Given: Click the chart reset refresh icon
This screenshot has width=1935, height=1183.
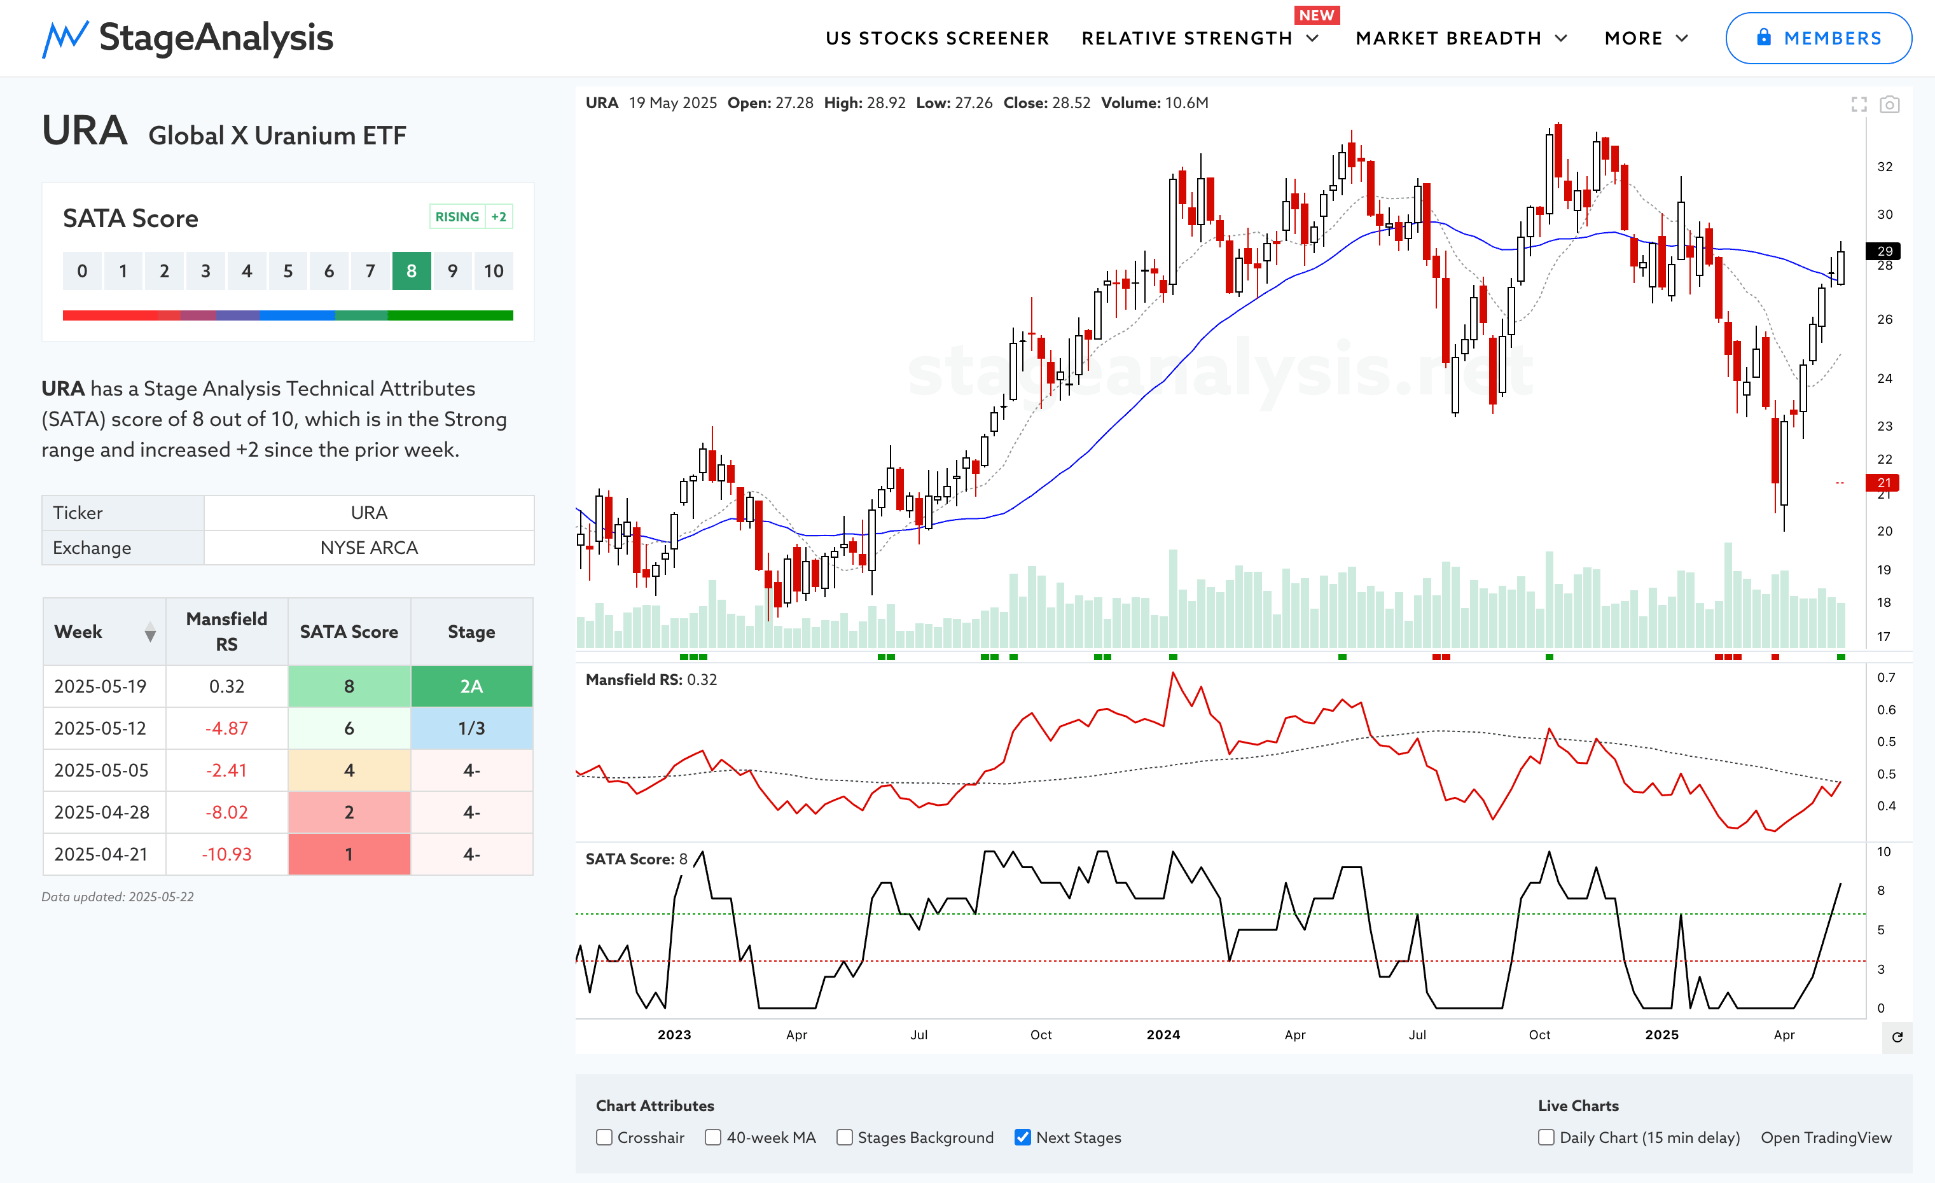Looking at the screenshot, I should [1897, 1037].
